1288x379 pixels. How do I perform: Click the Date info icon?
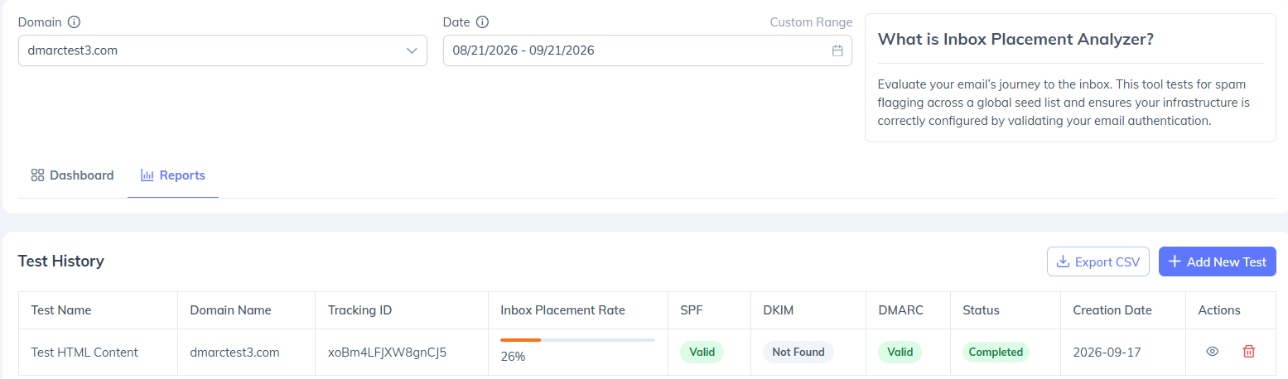pyautogui.click(x=483, y=22)
